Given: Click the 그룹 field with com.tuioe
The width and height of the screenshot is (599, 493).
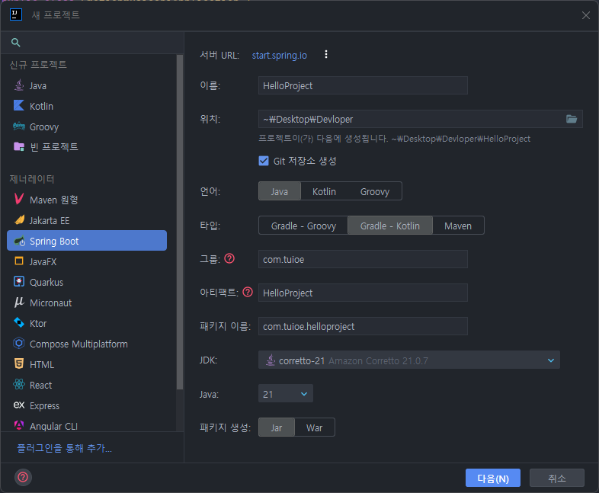Looking at the screenshot, I should pyautogui.click(x=363, y=259).
